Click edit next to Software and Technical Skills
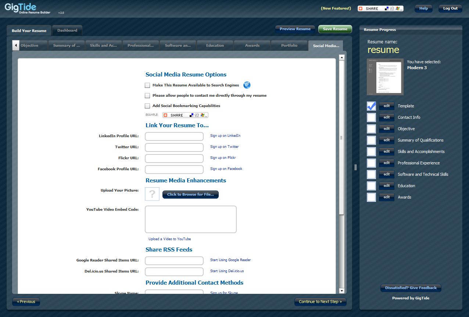 coord(387,174)
